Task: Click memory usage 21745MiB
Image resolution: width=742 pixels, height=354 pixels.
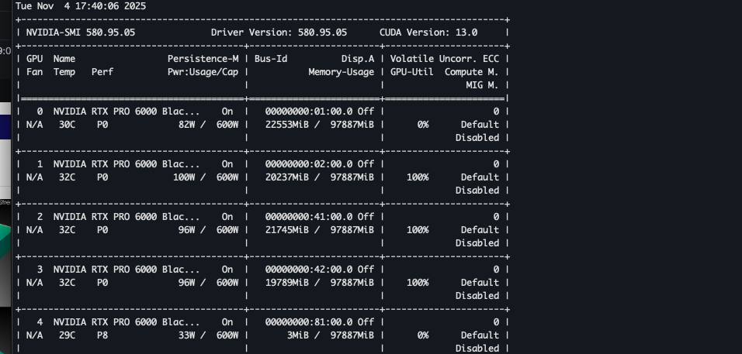Action: 286,230
